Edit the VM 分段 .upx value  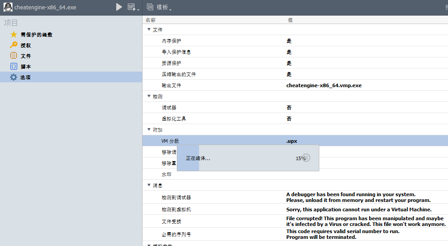pyautogui.click(x=292, y=141)
